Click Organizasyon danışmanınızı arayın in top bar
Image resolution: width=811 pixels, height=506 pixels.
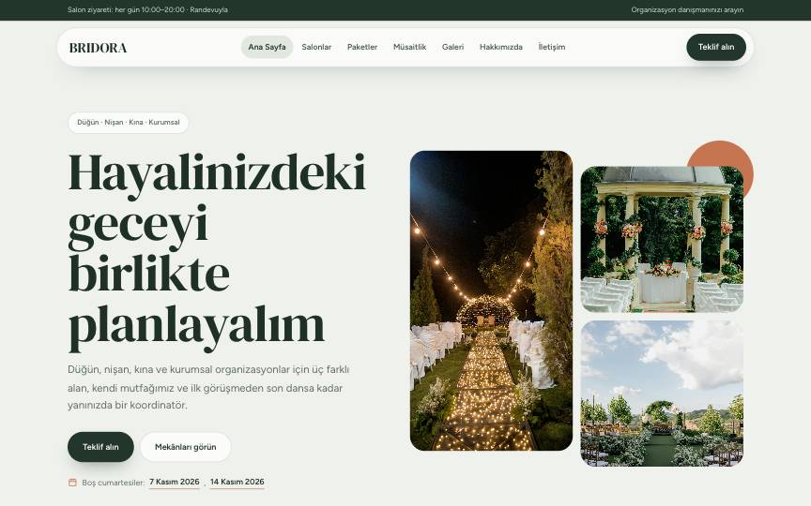point(687,9)
